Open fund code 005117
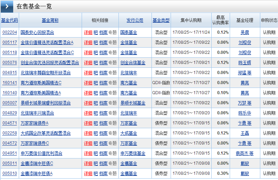Screen dimensions: 278x180 pos(10,42)
